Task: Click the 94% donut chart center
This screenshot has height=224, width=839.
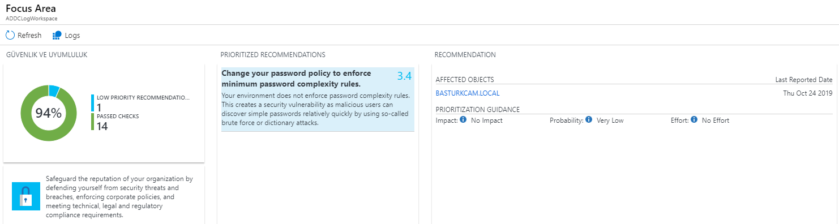Action: (x=48, y=113)
